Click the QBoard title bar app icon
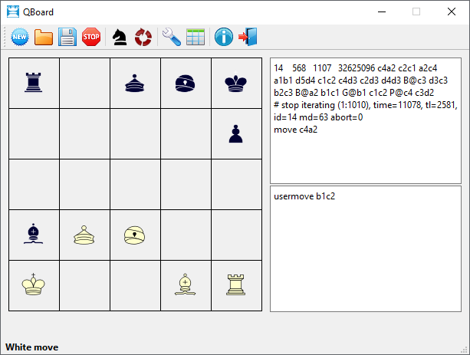This screenshot has height=355, width=470. click(x=13, y=12)
